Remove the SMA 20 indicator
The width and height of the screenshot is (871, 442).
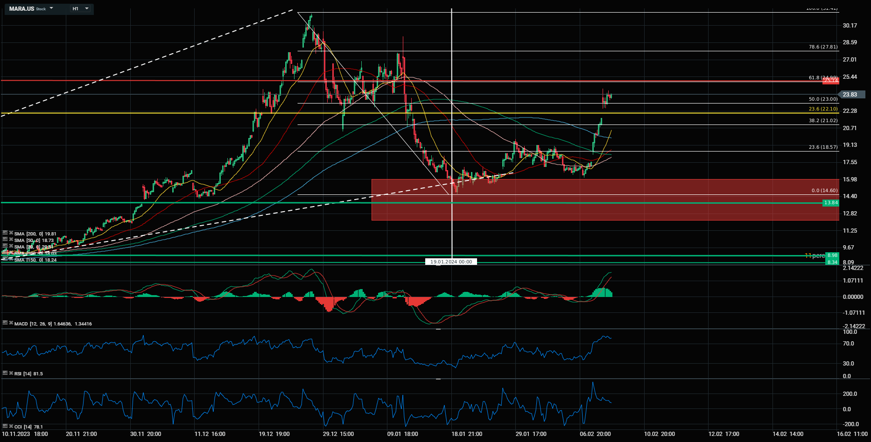point(11,246)
